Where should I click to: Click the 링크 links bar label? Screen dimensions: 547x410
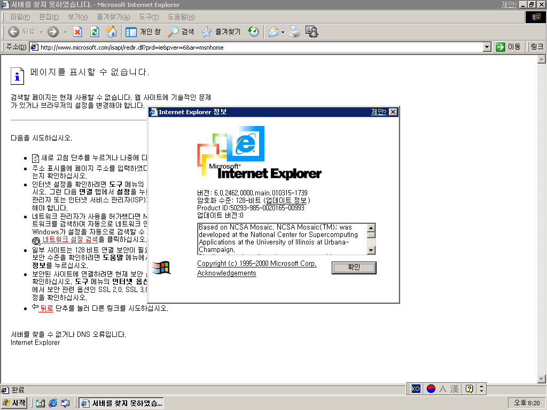(537, 47)
